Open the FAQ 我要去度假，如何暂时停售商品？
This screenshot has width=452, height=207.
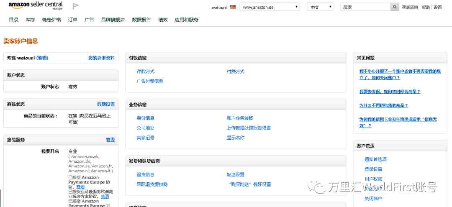coord(390,92)
